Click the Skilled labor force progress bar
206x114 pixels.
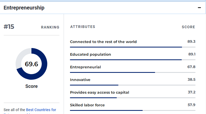[133, 110]
